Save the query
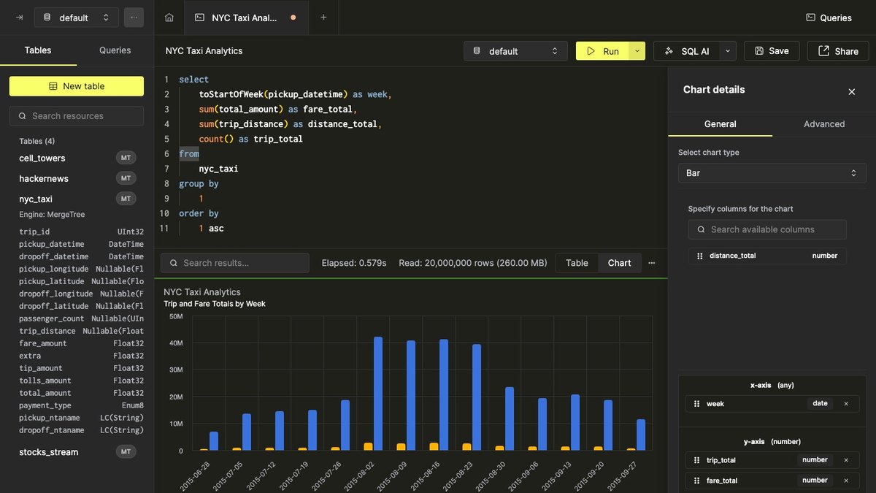 [x=772, y=51]
